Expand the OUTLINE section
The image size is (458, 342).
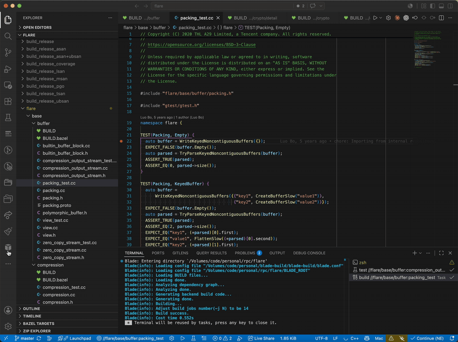[x=67, y=308]
